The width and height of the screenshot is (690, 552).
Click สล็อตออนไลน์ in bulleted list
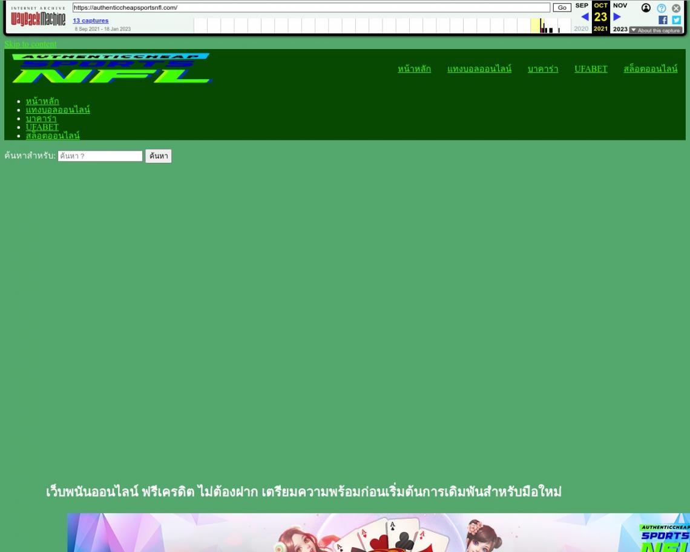(53, 136)
